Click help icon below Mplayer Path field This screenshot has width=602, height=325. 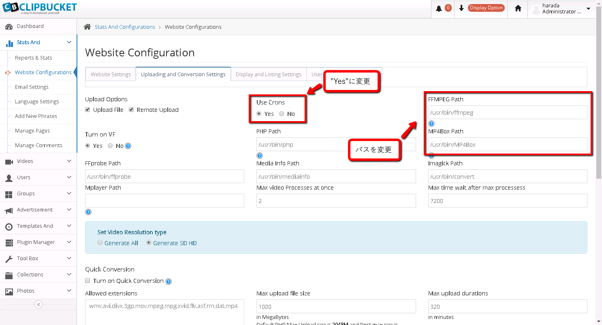pos(88,212)
